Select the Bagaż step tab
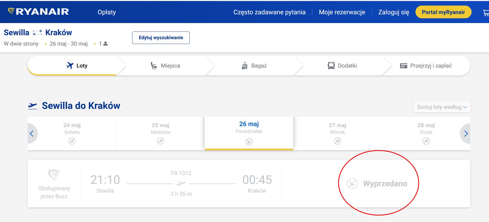Image resolution: width=489 pixels, height=222 pixels. [x=254, y=65]
